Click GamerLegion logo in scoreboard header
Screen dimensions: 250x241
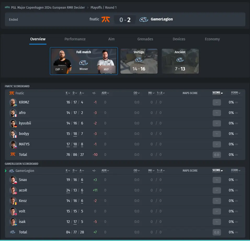click(x=11, y=171)
